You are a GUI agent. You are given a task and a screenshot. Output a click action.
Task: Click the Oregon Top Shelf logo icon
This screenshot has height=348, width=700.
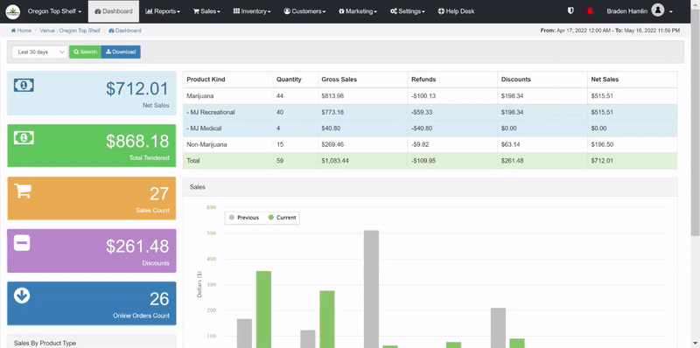click(x=13, y=11)
